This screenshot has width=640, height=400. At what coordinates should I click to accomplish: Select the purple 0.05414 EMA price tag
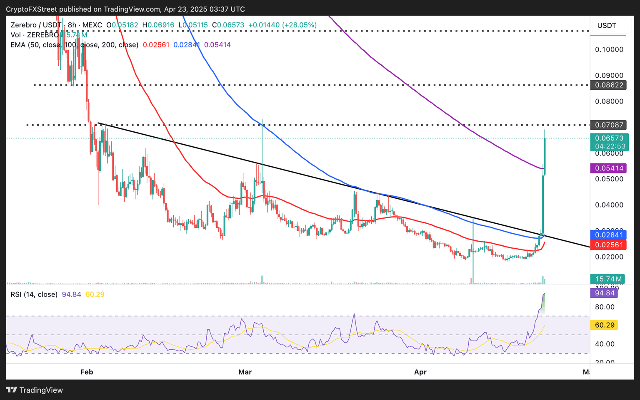click(609, 168)
